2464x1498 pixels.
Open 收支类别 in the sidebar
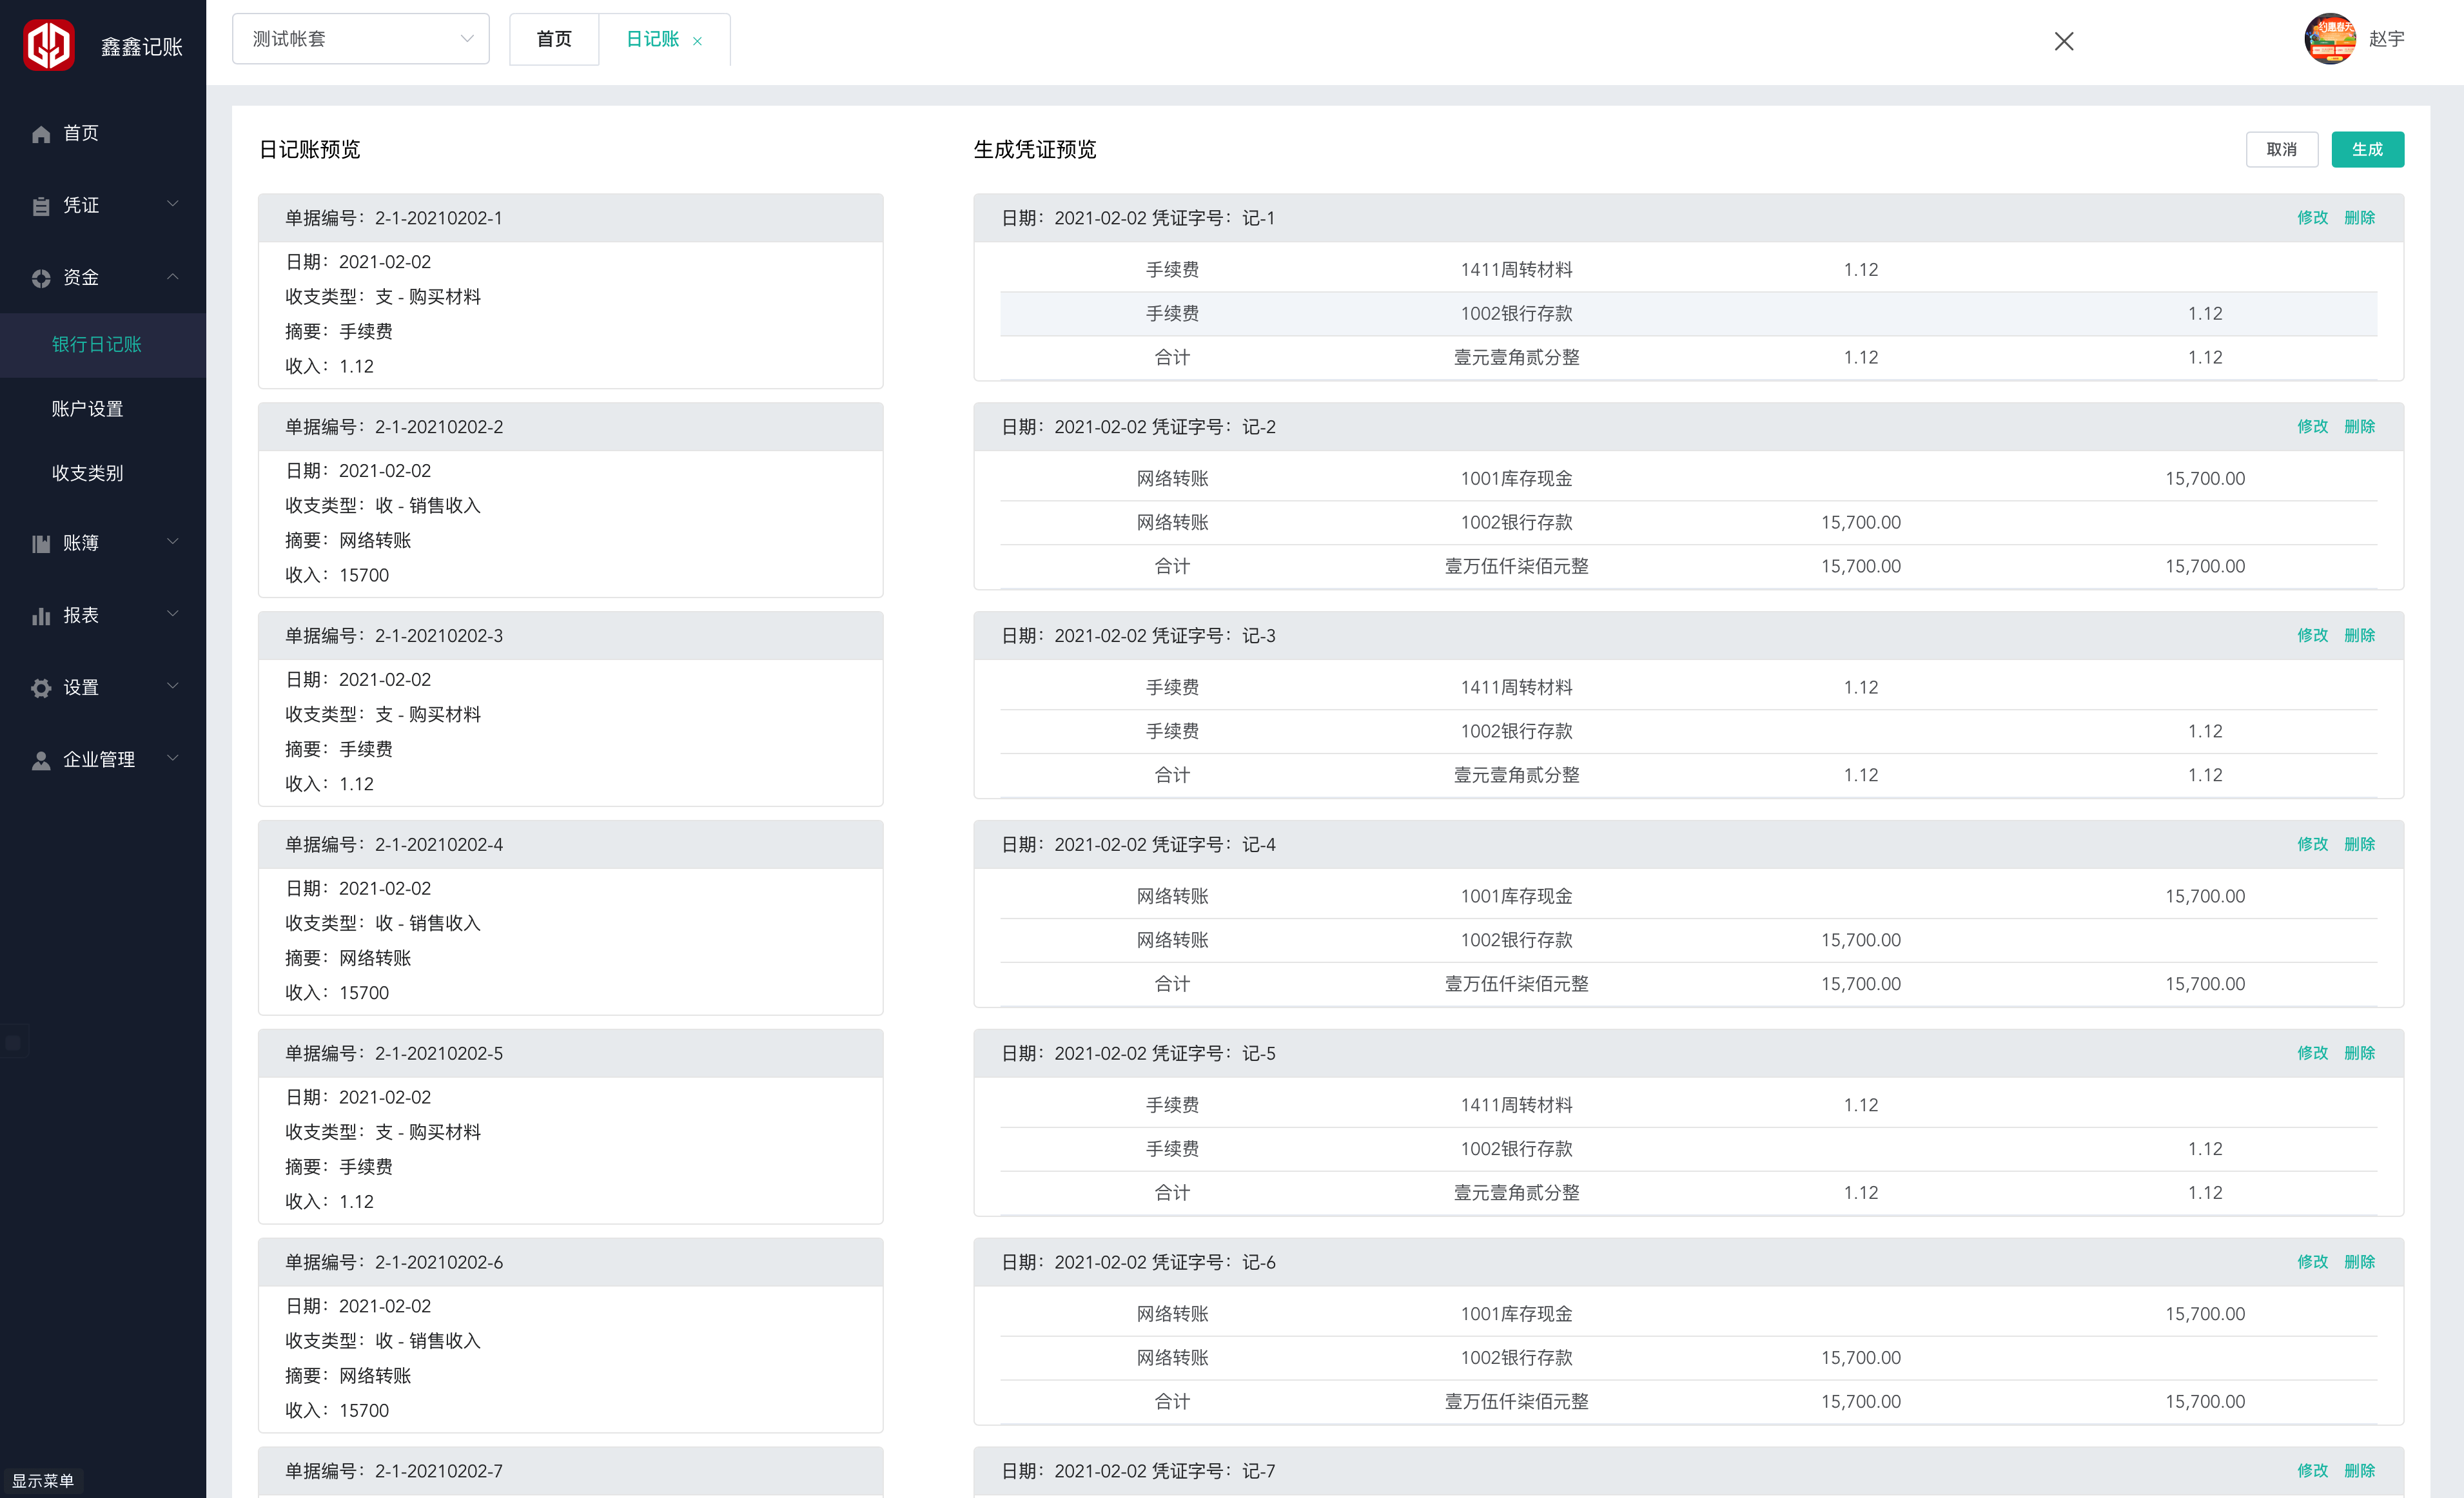(88, 473)
